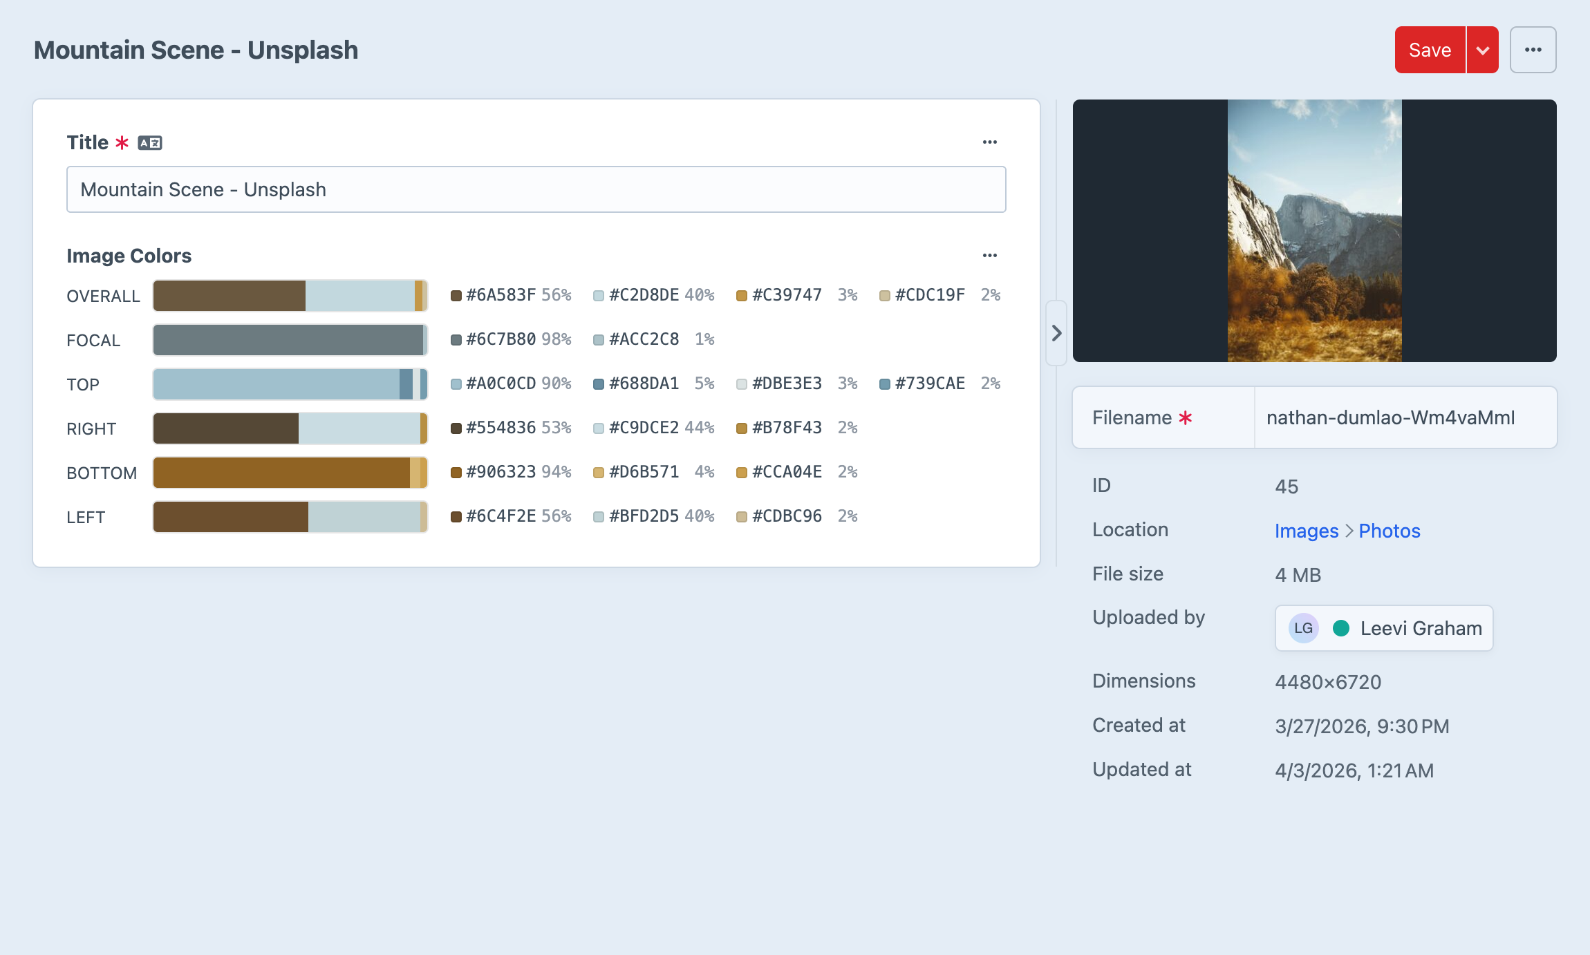1590x955 pixels.
Task: Open the Image Colors ellipsis menu
Action: [990, 255]
